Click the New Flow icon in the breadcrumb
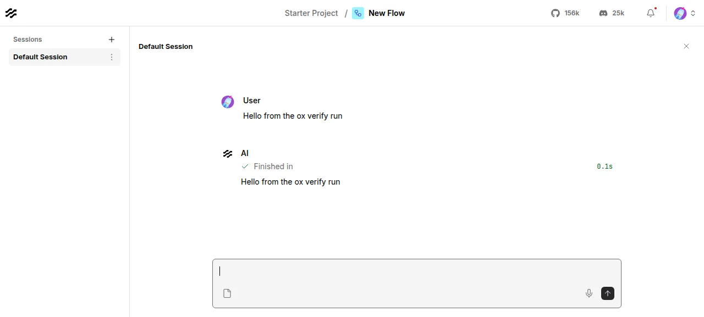The height and width of the screenshot is (317, 704). click(358, 13)
